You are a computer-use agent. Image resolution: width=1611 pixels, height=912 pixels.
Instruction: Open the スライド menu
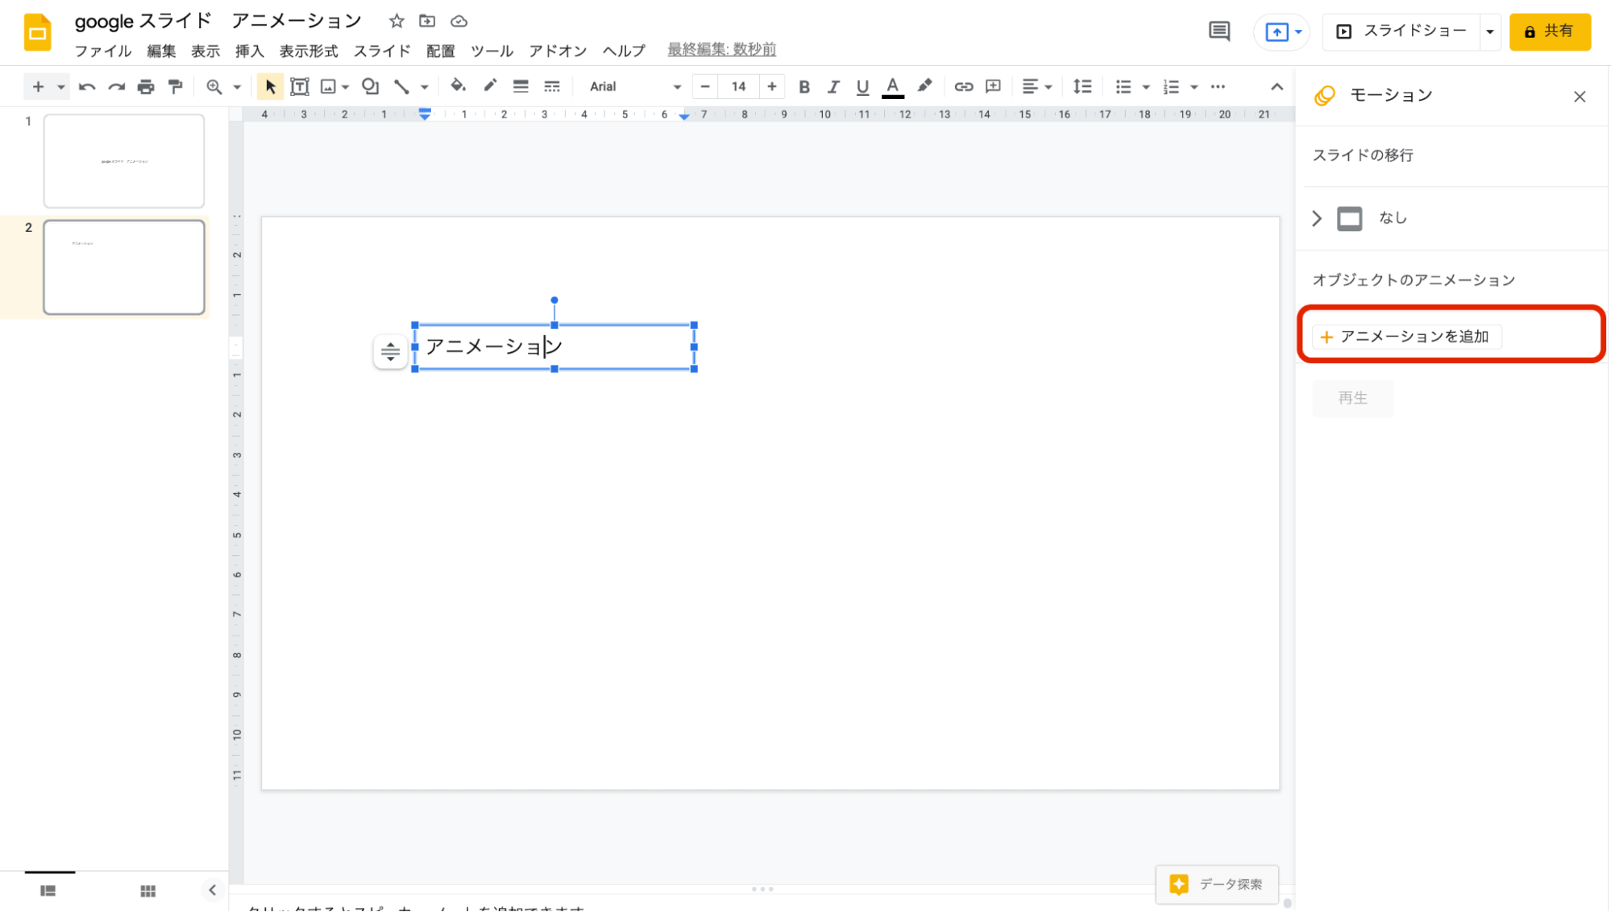[382, 51]
